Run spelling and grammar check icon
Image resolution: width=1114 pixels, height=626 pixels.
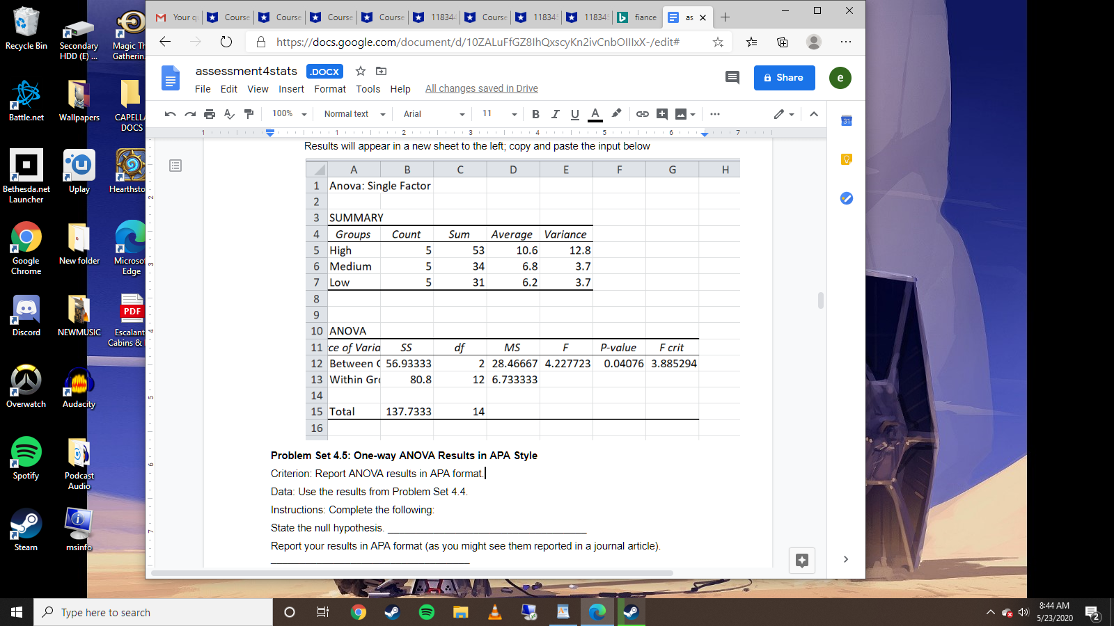click(x=229, y=114)
